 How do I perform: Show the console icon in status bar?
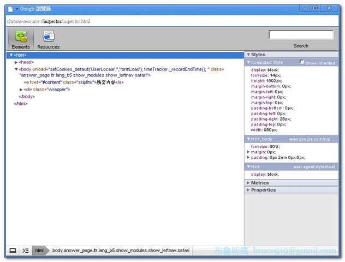(x=26, y=251)
